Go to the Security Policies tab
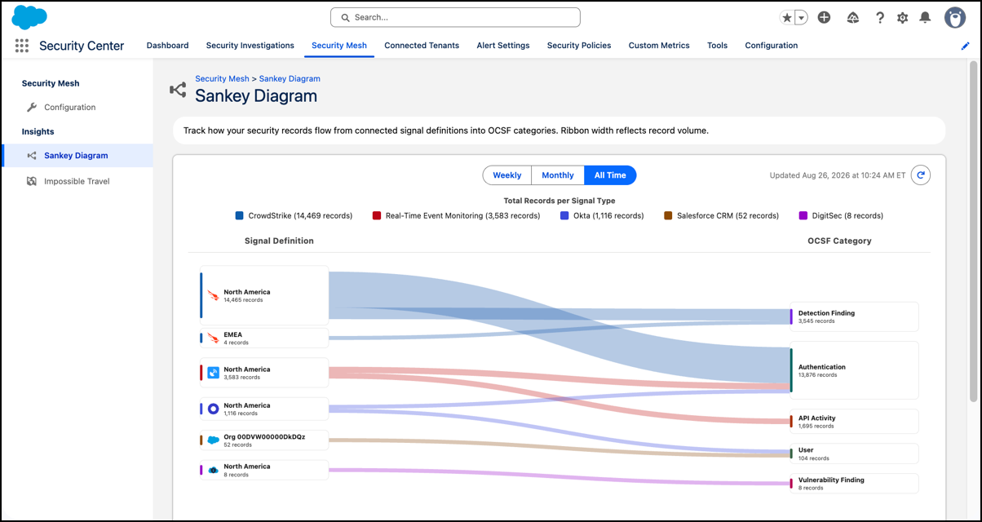The width and height of the screenshot is (982, 522). [579, 46]
